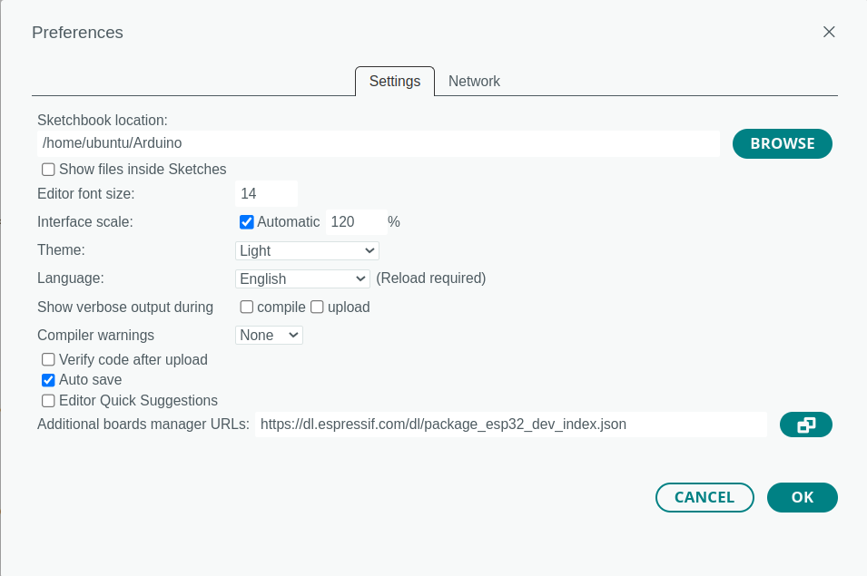Disable the Auto save checkbox

pyautogui.click(x=49, y=380)
